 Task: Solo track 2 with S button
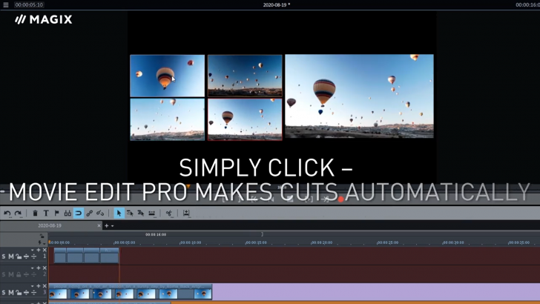point(4,274)
